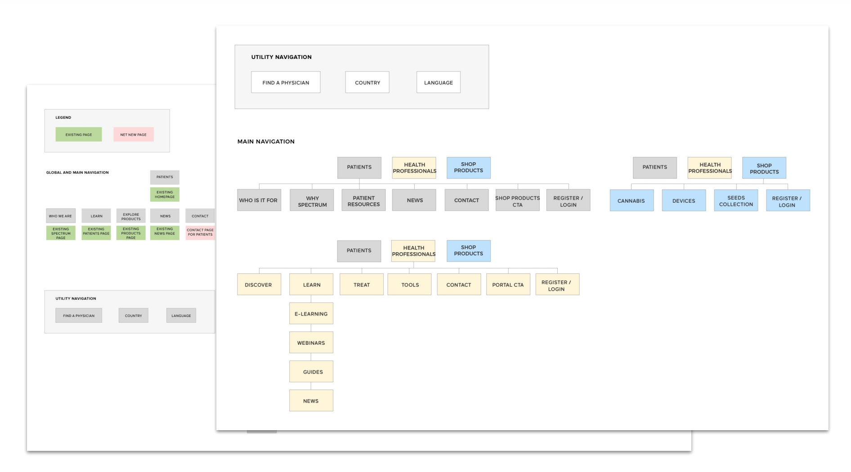
Task: Click the WEBINARS box
Action: pyautogui.click(x=311, y=343)
